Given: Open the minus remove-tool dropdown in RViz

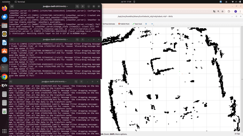Looking at the screenshot, I should point(152,24).
